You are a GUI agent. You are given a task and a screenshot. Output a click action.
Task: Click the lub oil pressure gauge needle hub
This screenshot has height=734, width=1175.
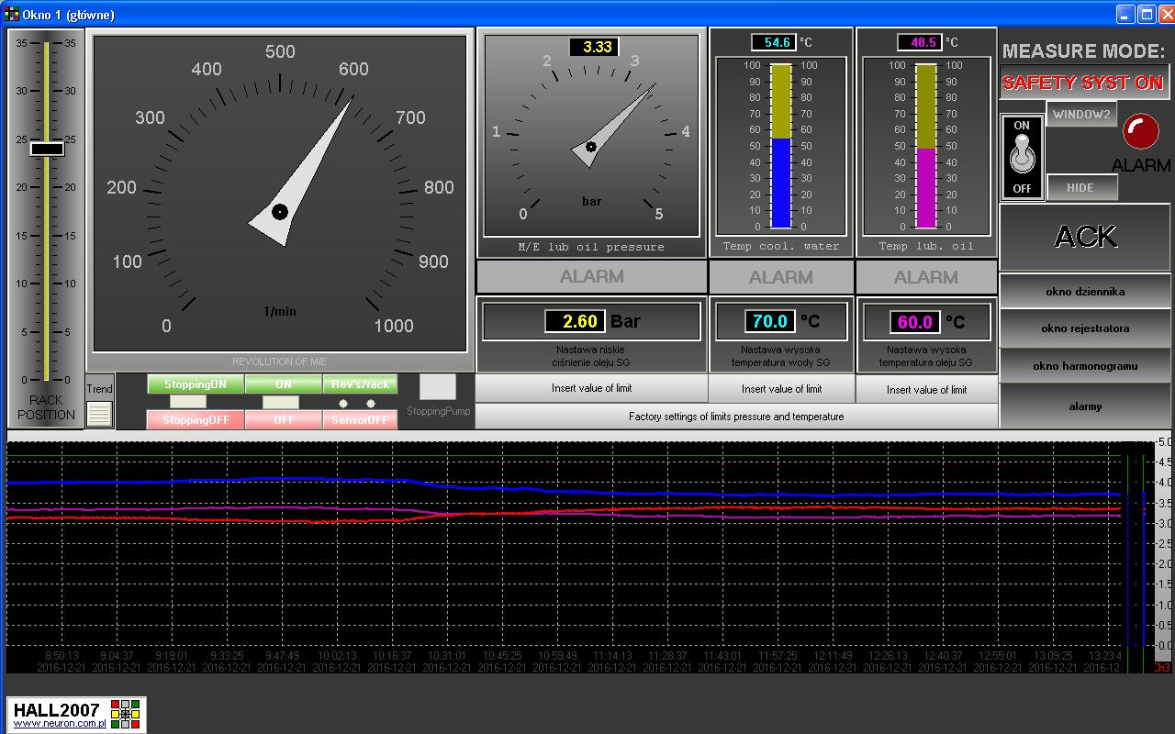(591, 146)
